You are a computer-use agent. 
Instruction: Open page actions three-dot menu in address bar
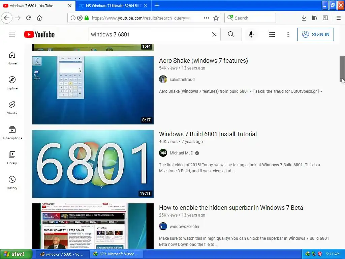tap(207, 18)
